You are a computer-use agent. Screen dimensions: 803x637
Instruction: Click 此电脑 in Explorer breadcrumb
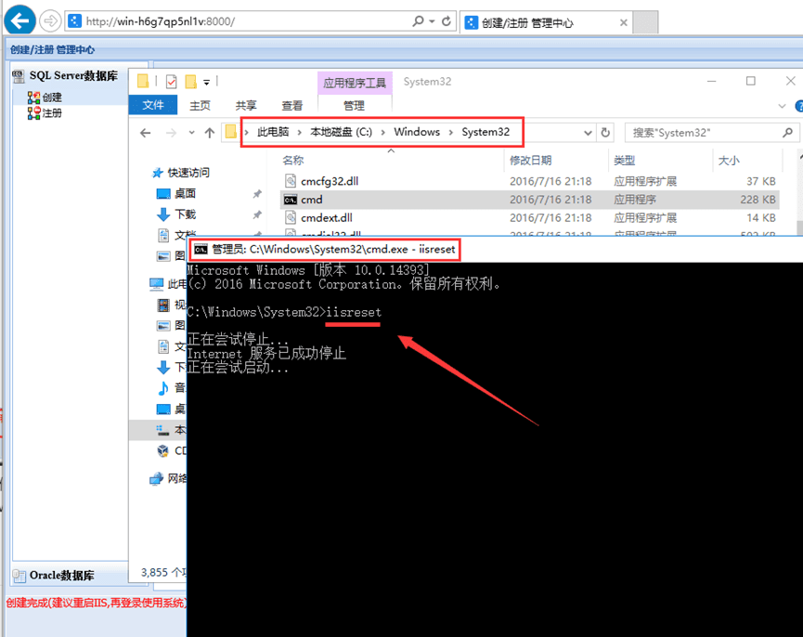[273, 132]
